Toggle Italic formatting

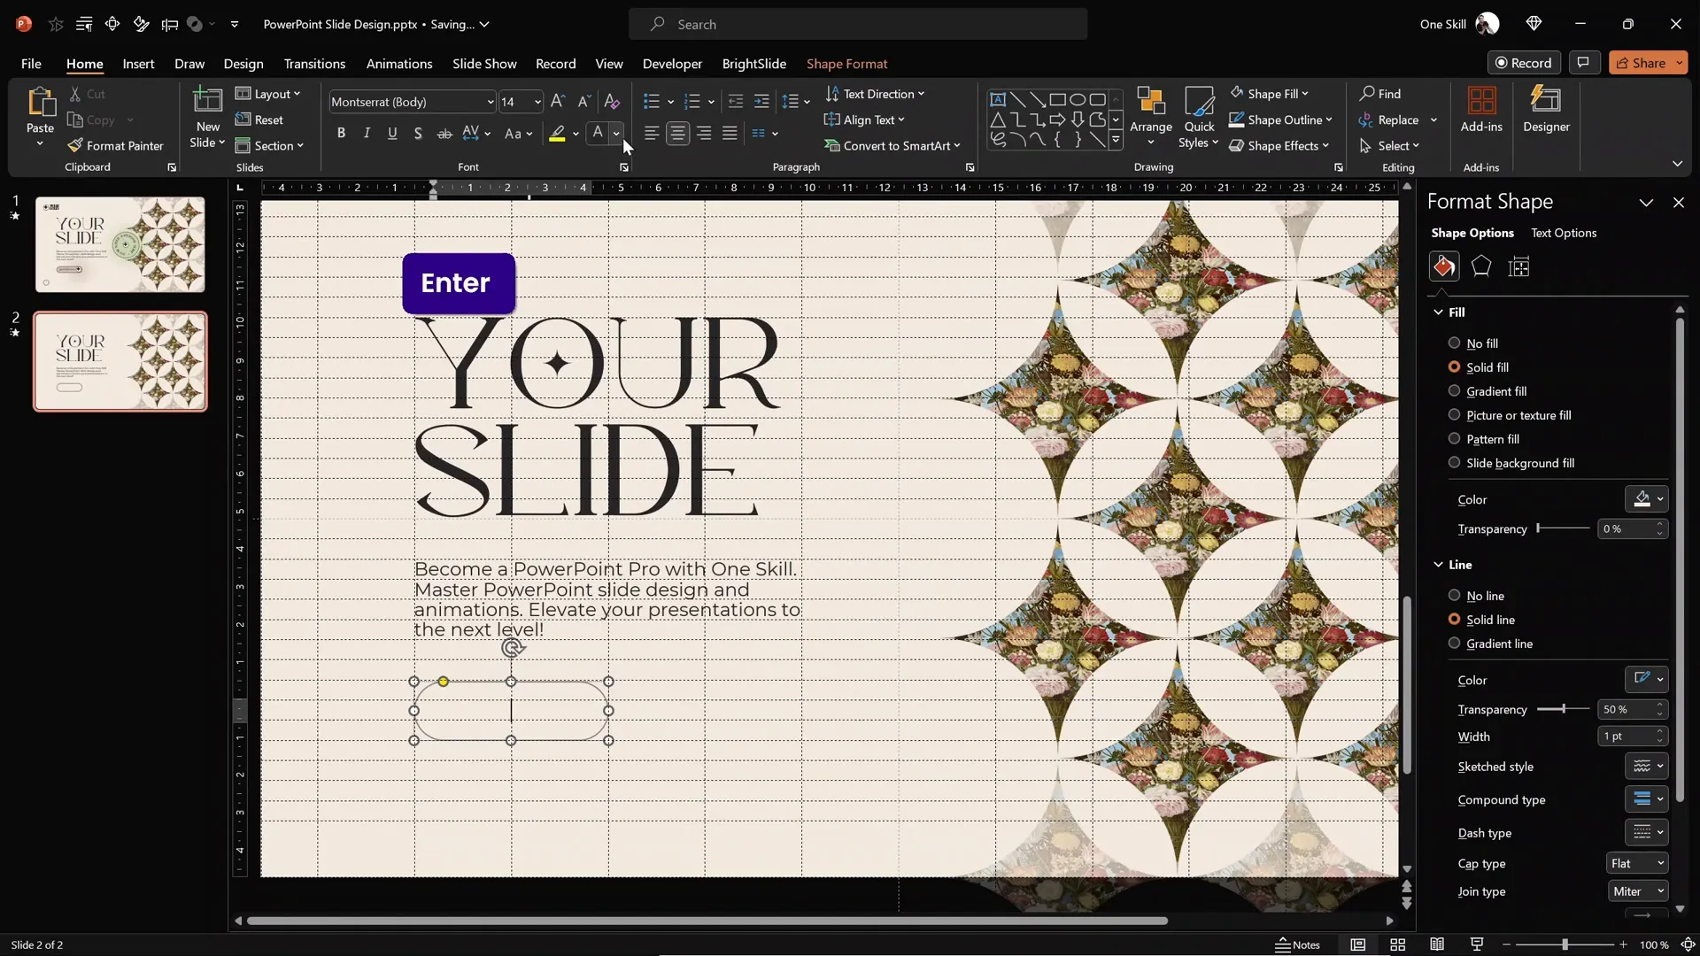(x=367, y=133)
